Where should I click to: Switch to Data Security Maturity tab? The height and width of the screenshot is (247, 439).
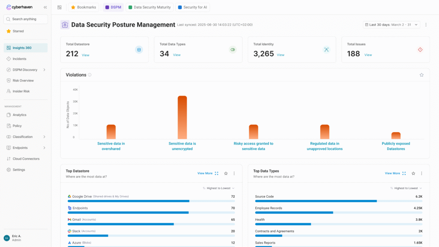(149, 7)
